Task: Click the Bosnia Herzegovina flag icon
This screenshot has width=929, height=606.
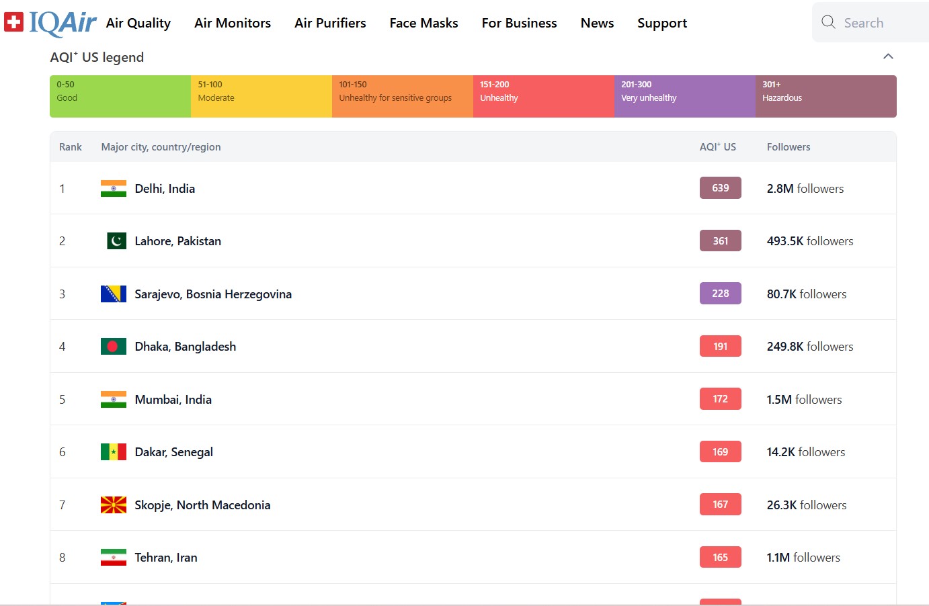Action: [113, 294]
